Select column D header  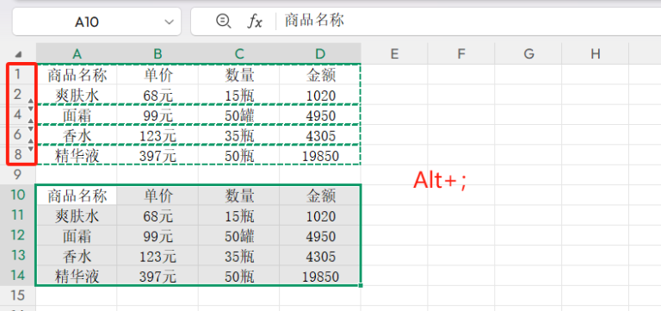[320, 53]
